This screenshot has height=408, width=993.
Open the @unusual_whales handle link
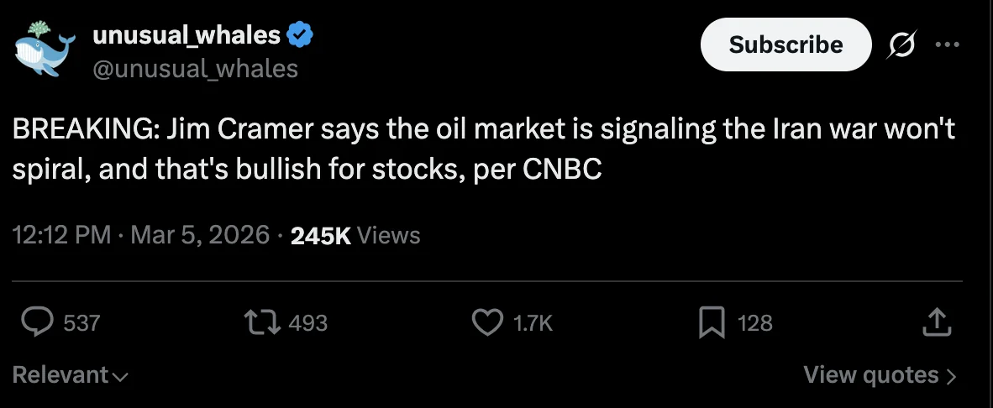[194, 68]
